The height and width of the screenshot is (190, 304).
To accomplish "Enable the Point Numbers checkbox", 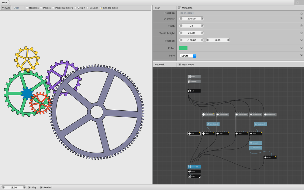I will coord(53,8).
